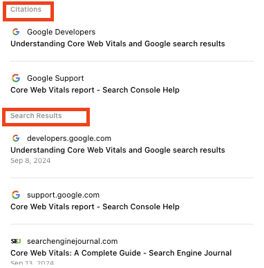
Task: Open the Google Support source name
Action: (55, 78)
